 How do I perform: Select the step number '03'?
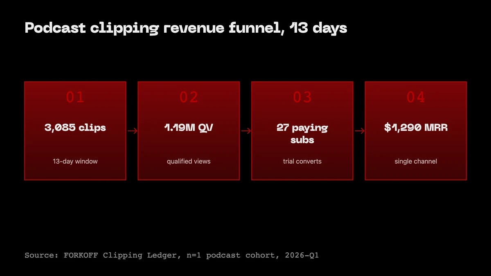pos(302,97)
